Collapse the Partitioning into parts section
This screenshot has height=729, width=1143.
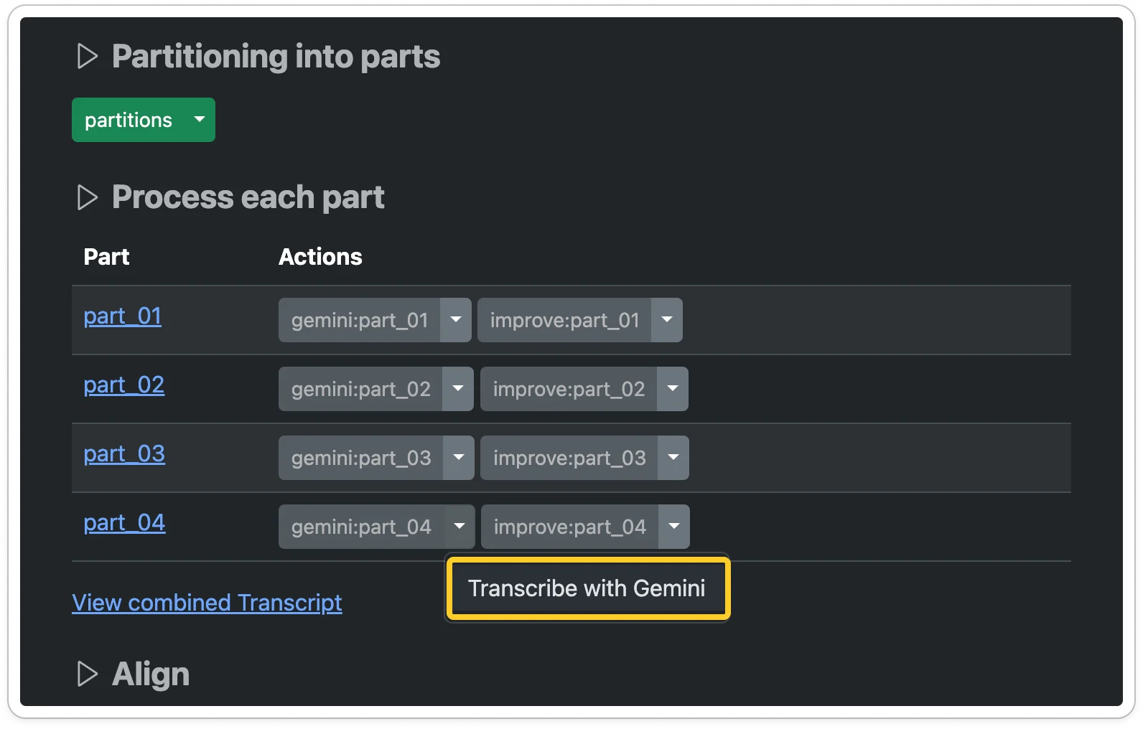coord(87,56)
